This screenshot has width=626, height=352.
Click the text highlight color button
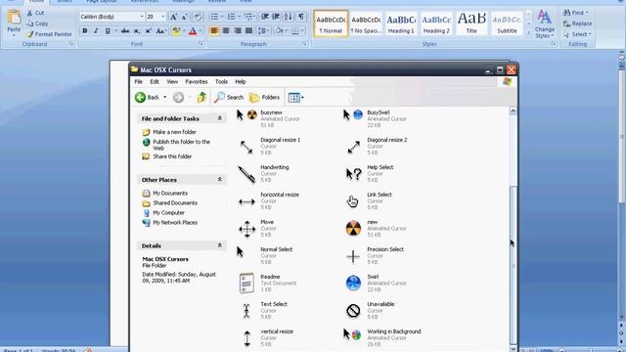click(176, 30)
